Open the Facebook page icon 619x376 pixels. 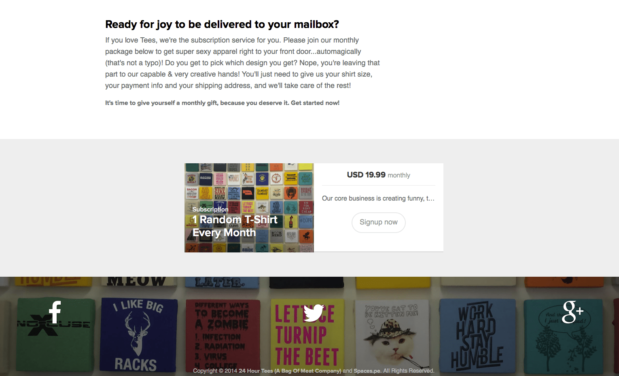[55, 312]
